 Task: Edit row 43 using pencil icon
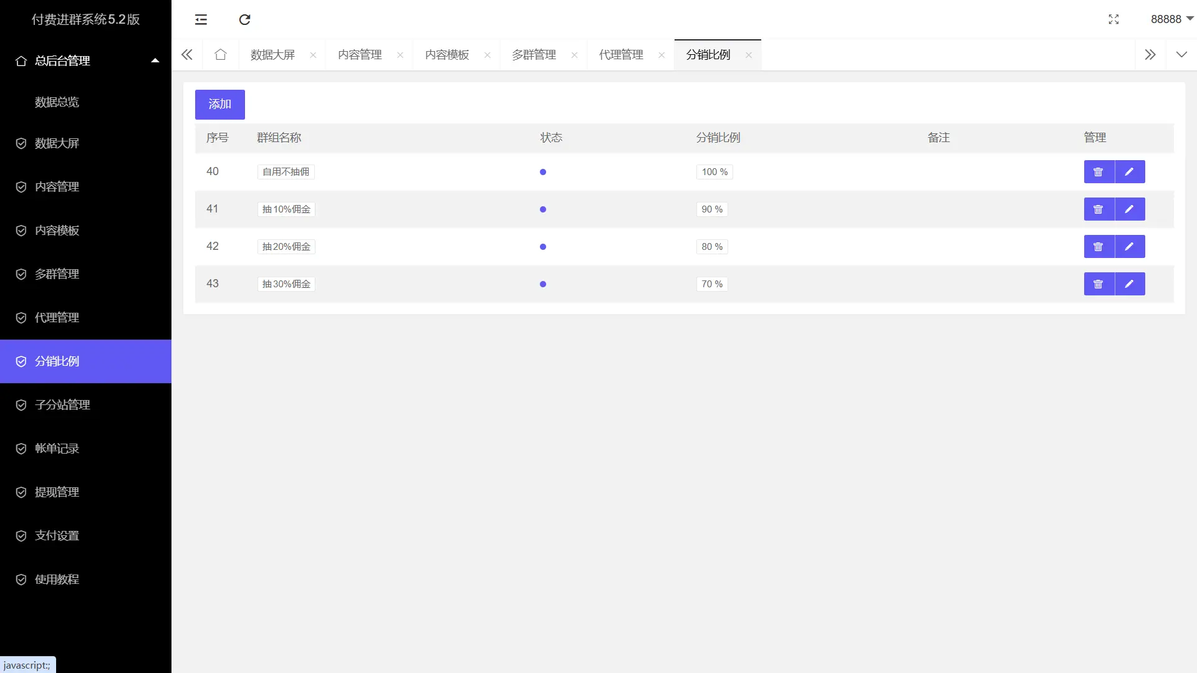tap(1129, 284)
